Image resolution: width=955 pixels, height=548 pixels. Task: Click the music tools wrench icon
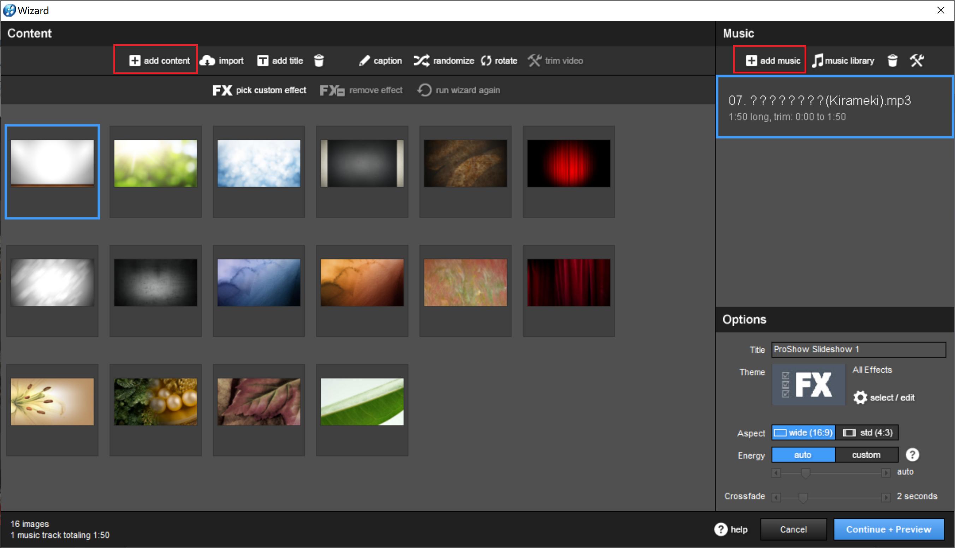point(917,61)
